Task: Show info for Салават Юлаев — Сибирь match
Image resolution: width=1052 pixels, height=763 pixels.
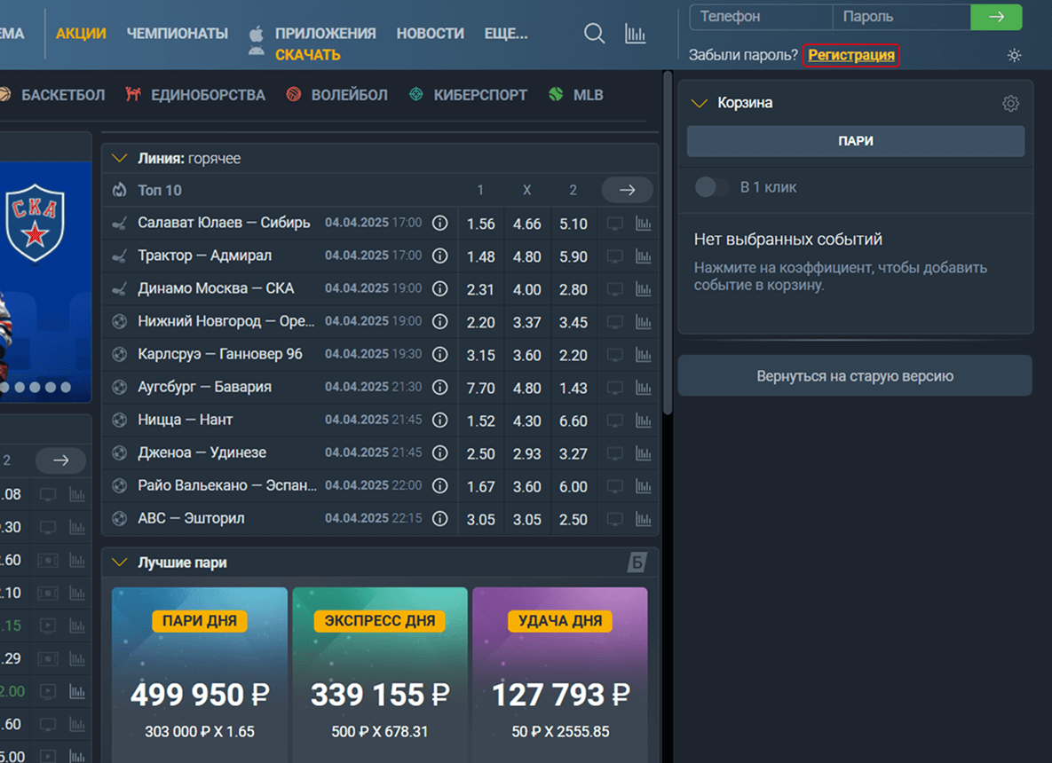Action: [439, 224]
